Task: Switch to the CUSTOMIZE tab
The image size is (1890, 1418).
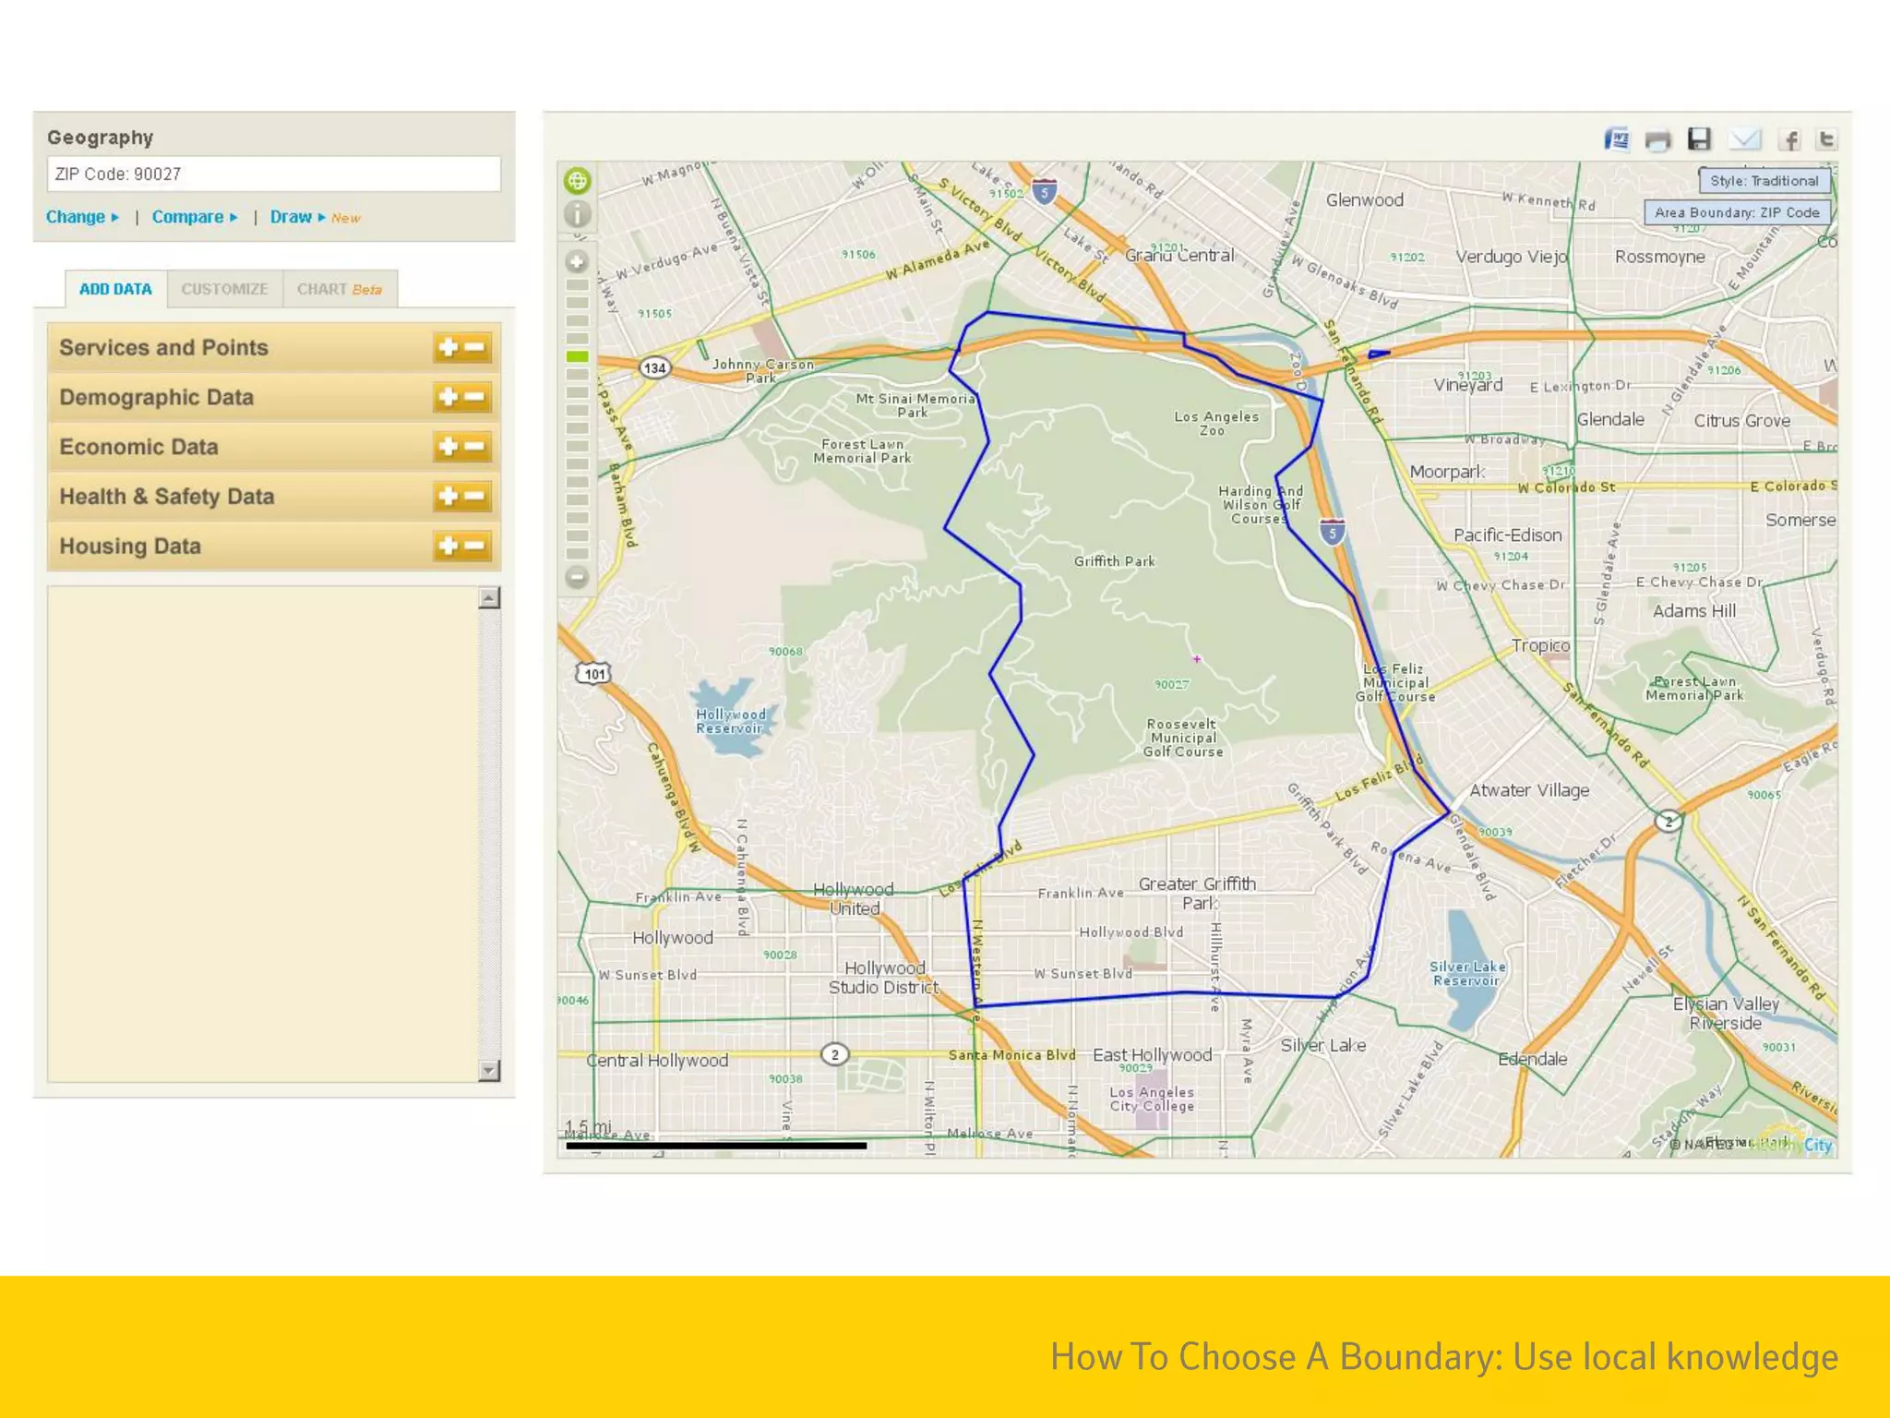Action: click(224, 289)
